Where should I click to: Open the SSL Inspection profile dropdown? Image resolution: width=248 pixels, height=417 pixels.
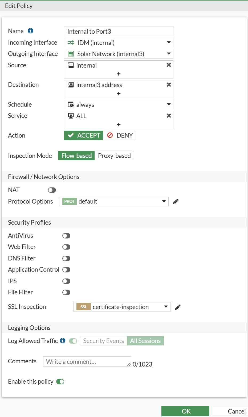point(122,307)
